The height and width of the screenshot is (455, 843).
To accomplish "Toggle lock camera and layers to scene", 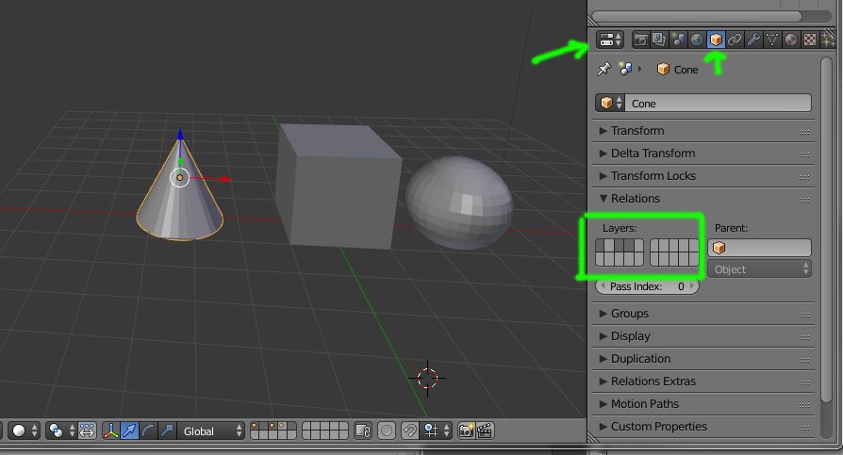I will coord(363,431).
